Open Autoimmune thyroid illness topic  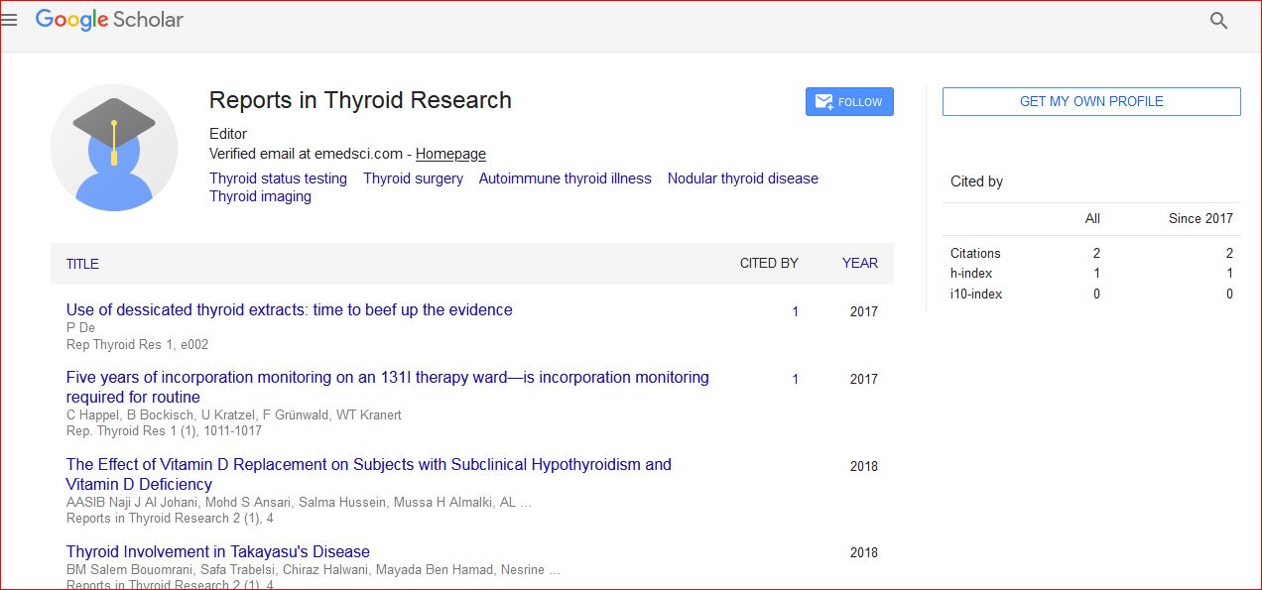[x=565, y=178]
